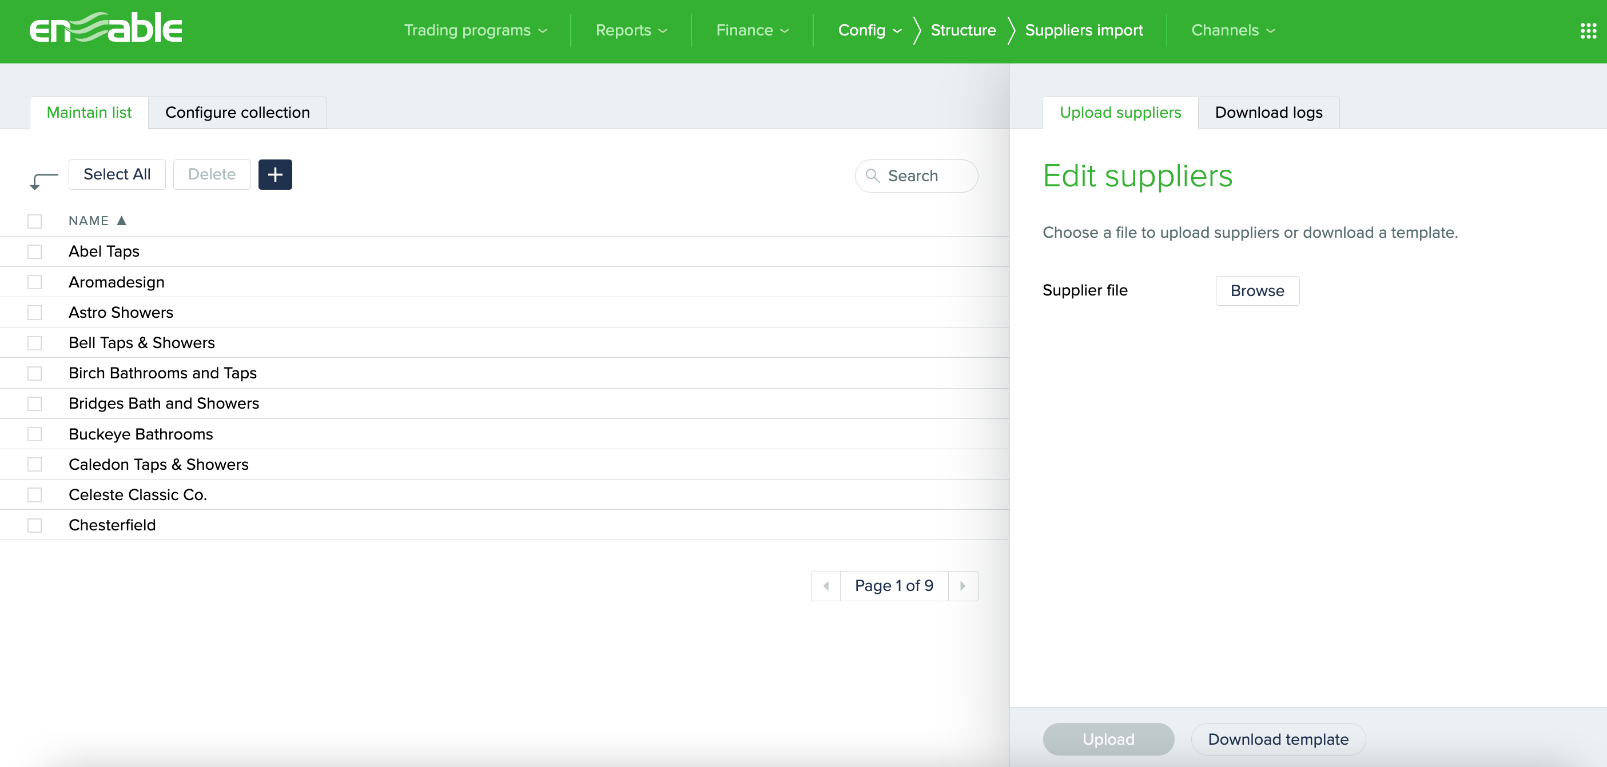Expand the Trading programs menu
This screenshot has height=767, width=1607.
pyautogui.click(x=475, y=30)
